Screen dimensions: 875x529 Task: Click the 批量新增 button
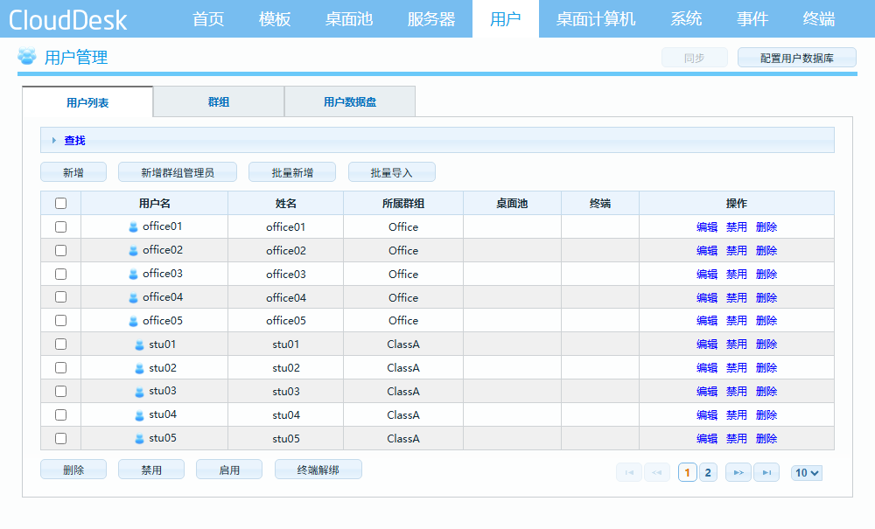coord(292,172)
